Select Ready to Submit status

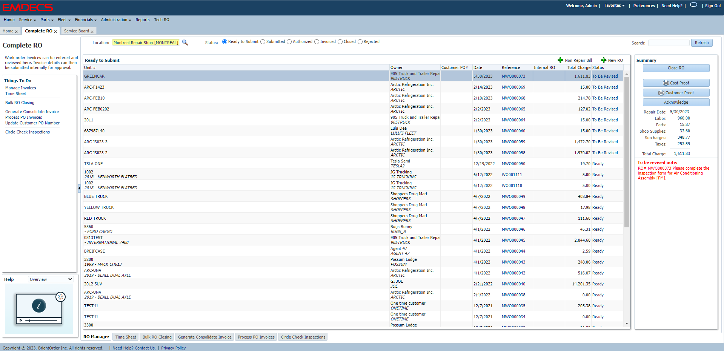coord(225,42)
